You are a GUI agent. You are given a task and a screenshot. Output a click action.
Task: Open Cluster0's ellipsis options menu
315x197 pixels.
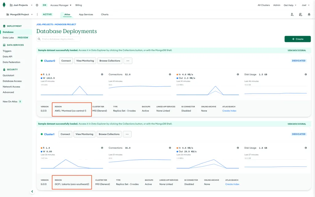[x=128, y=61]
